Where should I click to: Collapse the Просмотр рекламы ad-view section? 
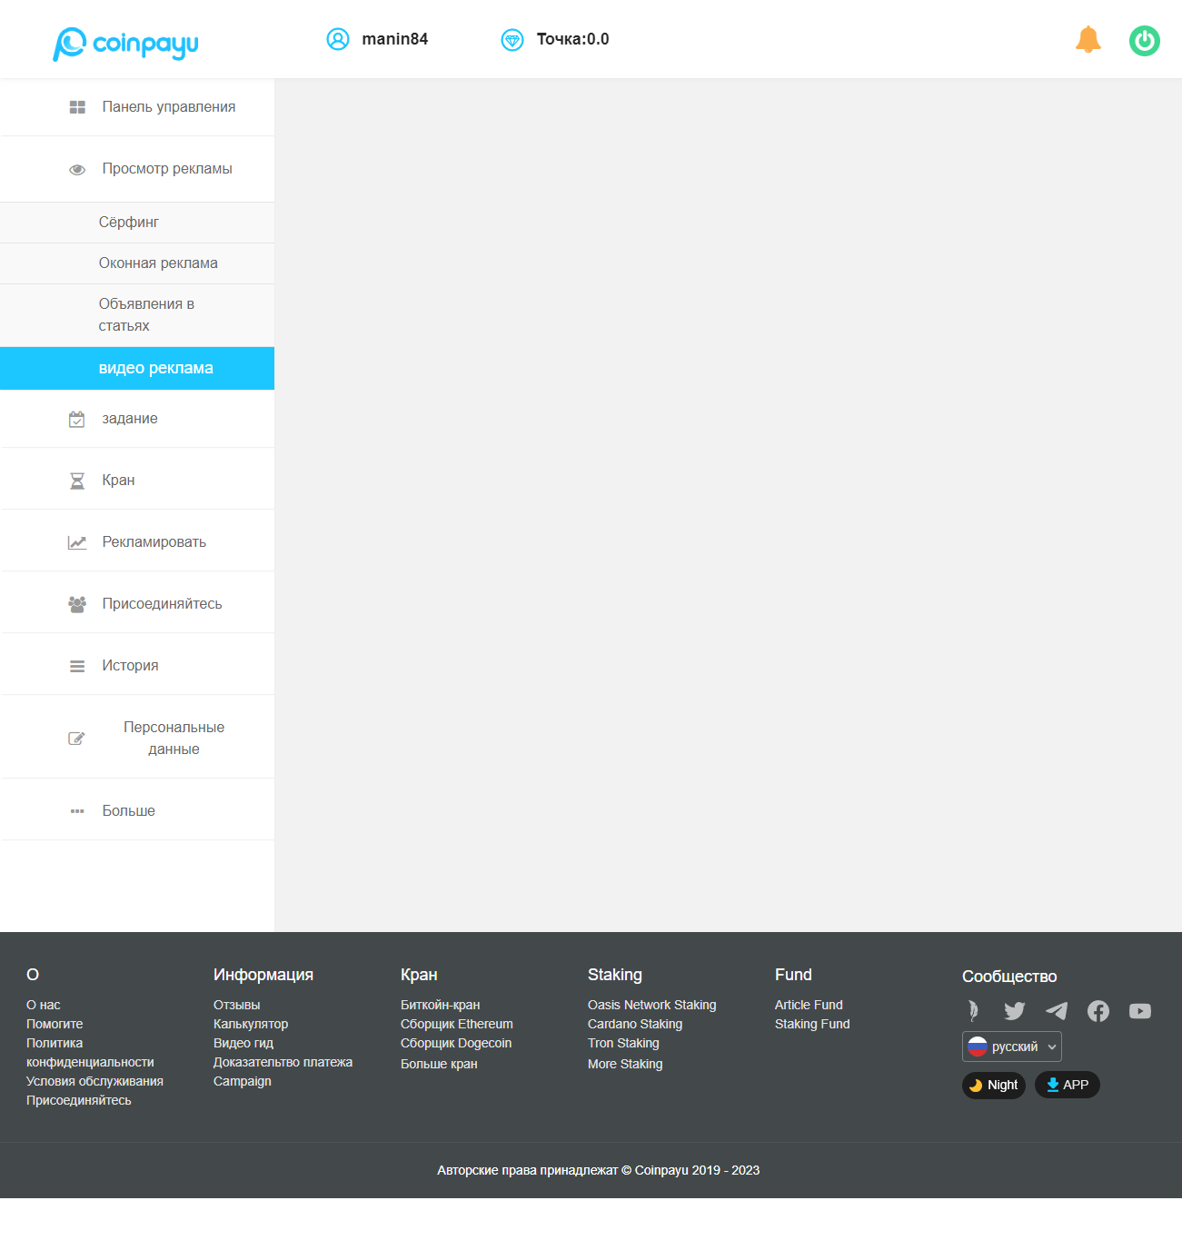(x=137, y=169)
